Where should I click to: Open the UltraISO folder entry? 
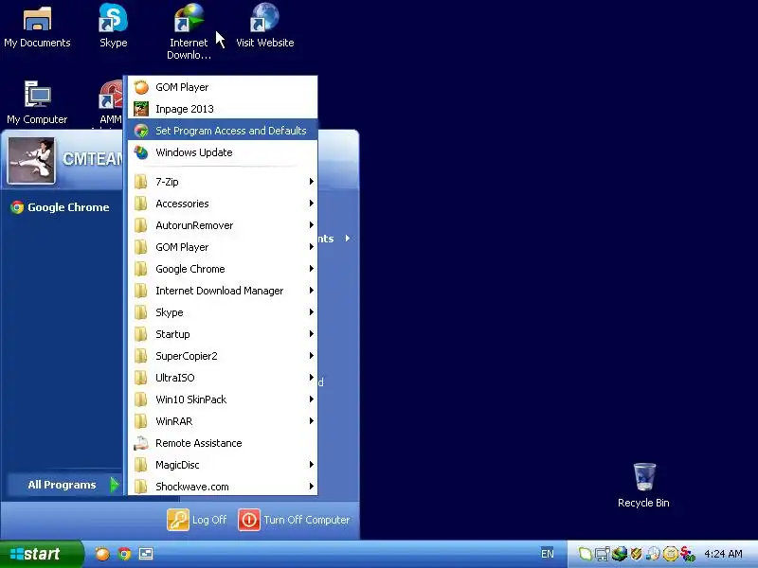223,378
